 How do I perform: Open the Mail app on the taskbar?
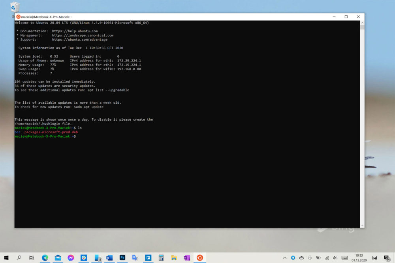coord(58,258)
